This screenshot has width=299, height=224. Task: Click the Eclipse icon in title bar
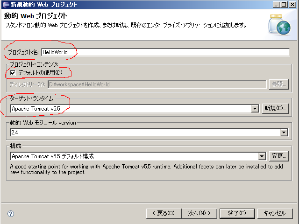(x=5, y=4)
